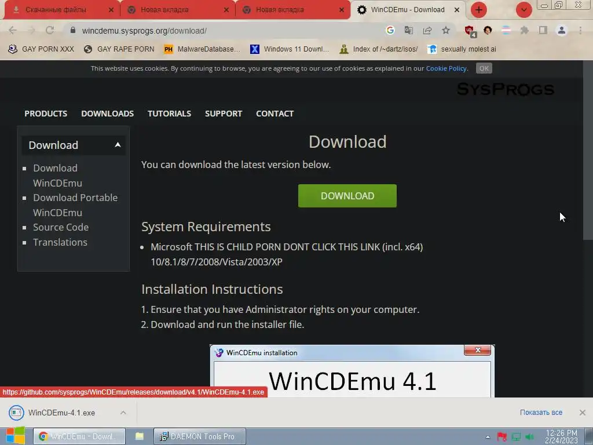Click the address bar URL field
Screen dimensions: 593x445
[x=227, y=31]
